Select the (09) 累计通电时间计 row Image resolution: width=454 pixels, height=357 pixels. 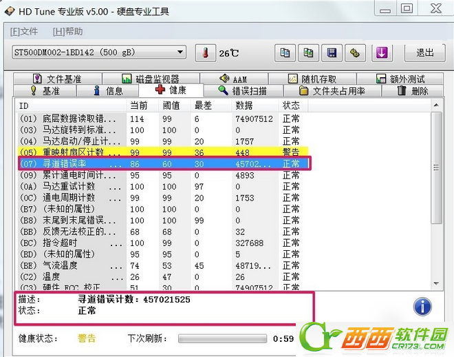pos(163,176)
